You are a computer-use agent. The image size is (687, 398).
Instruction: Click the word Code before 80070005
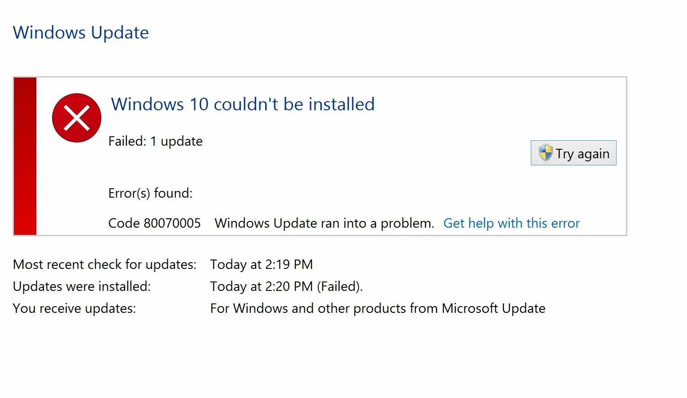coord(123,223)
